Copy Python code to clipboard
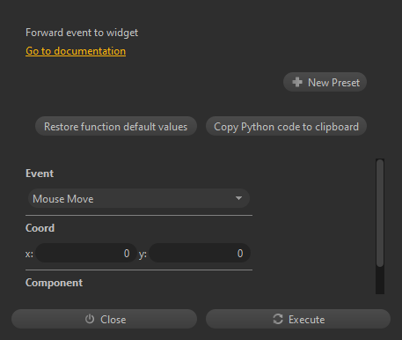Screen dimensions: 402x340 pyautogui.click(x=286, y=127)
